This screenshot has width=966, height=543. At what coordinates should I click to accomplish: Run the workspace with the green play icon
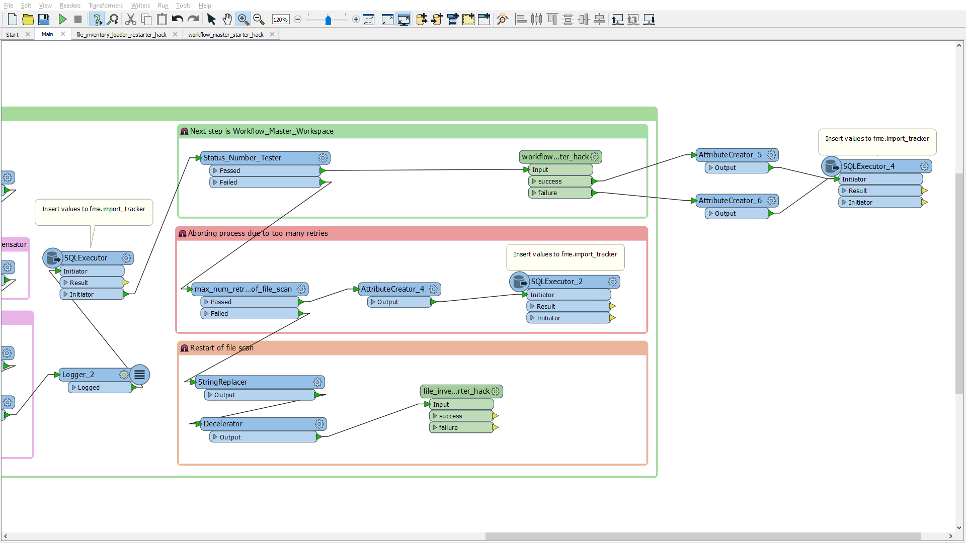(x=63, y=20)
